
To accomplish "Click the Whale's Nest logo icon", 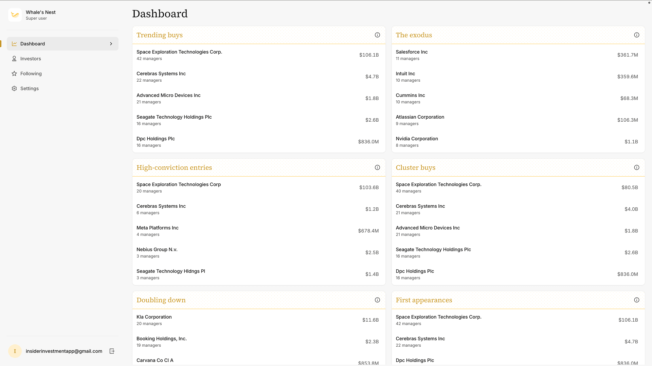I will (x=15, y=15).
